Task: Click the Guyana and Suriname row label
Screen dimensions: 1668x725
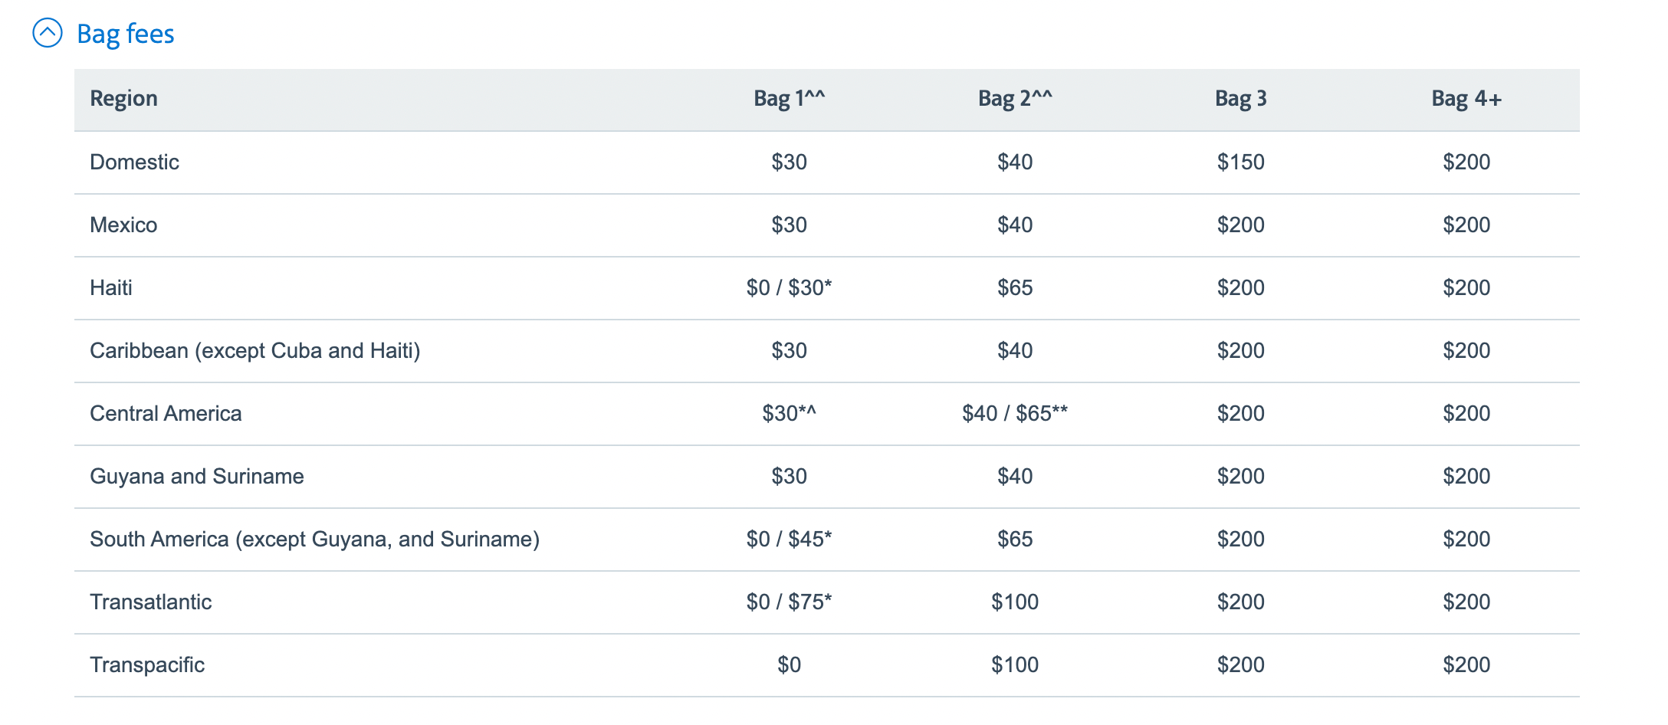Action: point(197,477)
